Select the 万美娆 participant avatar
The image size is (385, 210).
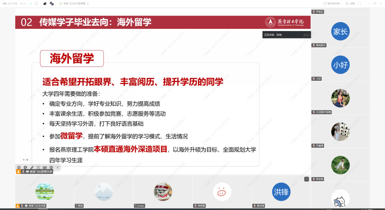(340, 132)
